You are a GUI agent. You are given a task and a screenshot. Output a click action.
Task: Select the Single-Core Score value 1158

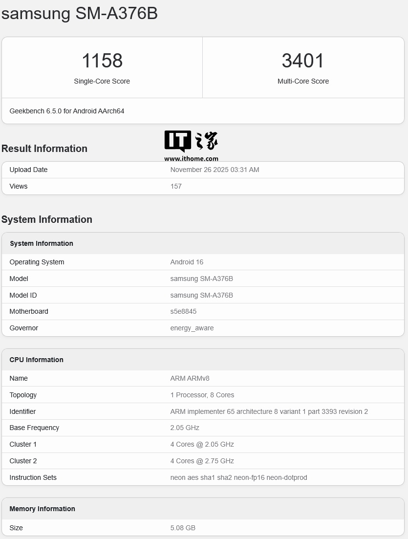[102, 60]
